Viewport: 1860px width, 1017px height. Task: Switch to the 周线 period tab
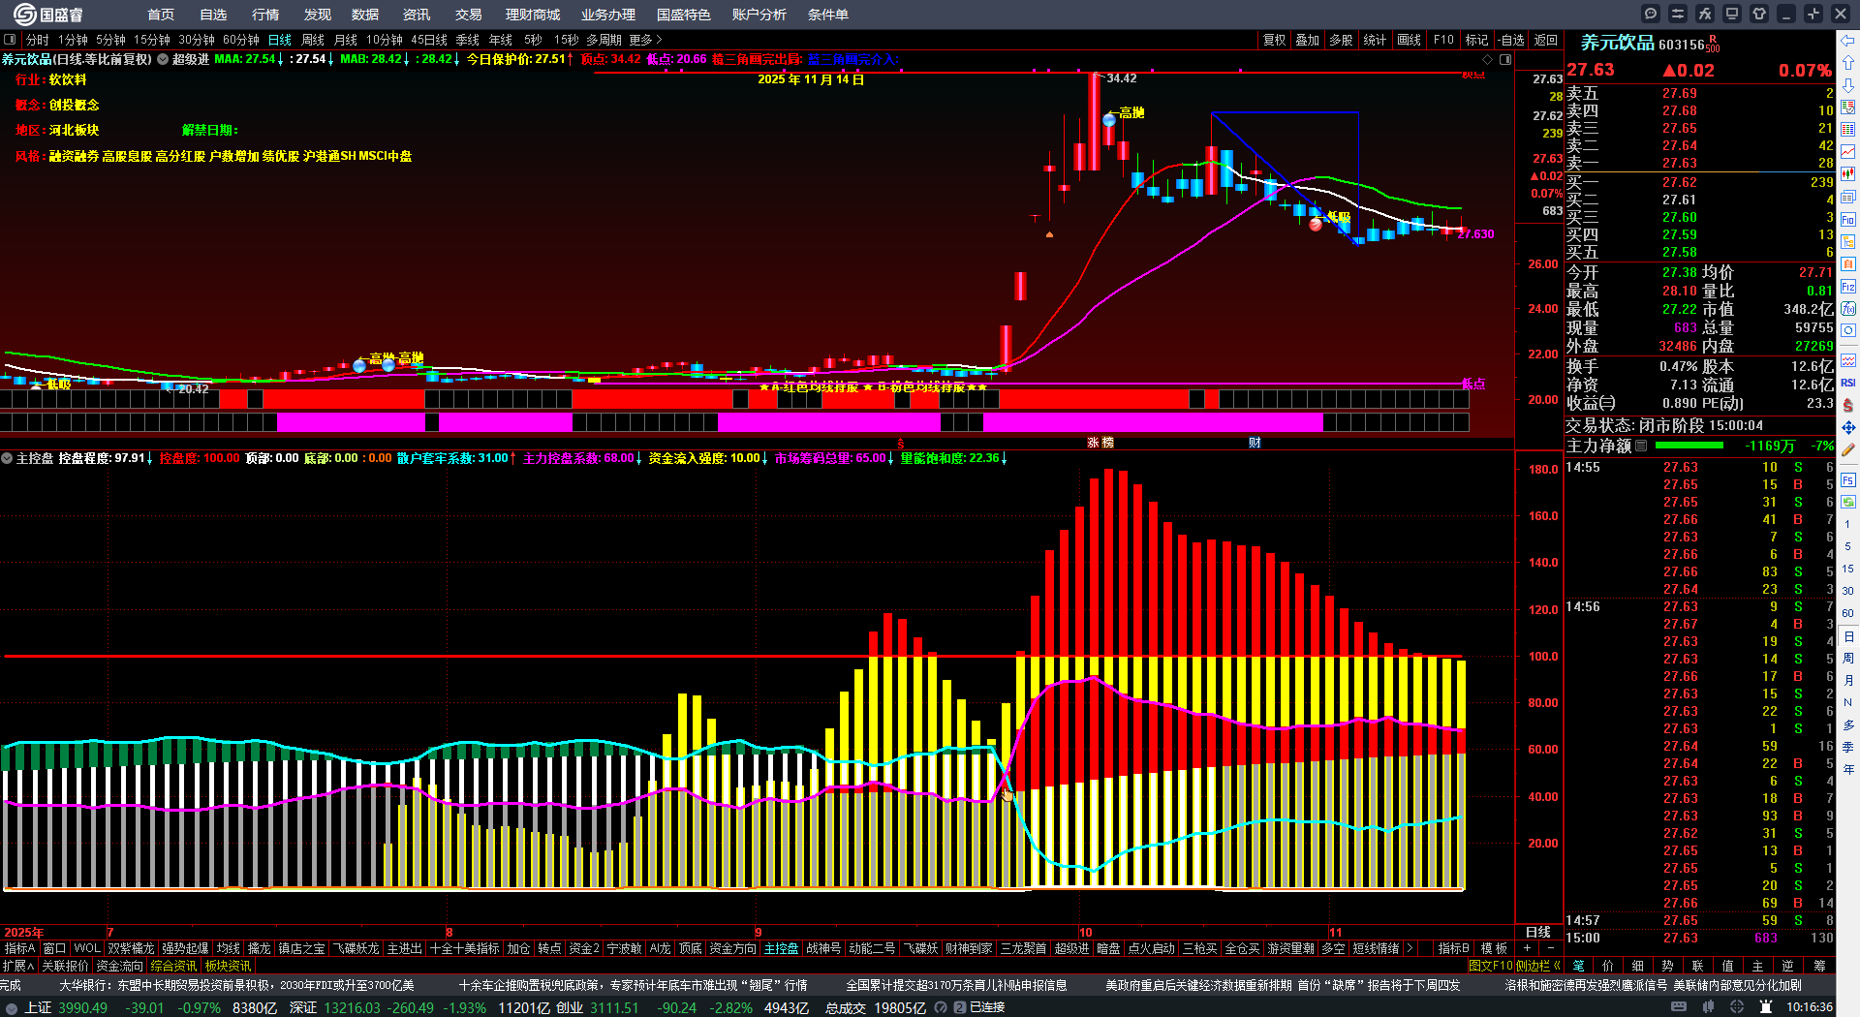[313, 40]
